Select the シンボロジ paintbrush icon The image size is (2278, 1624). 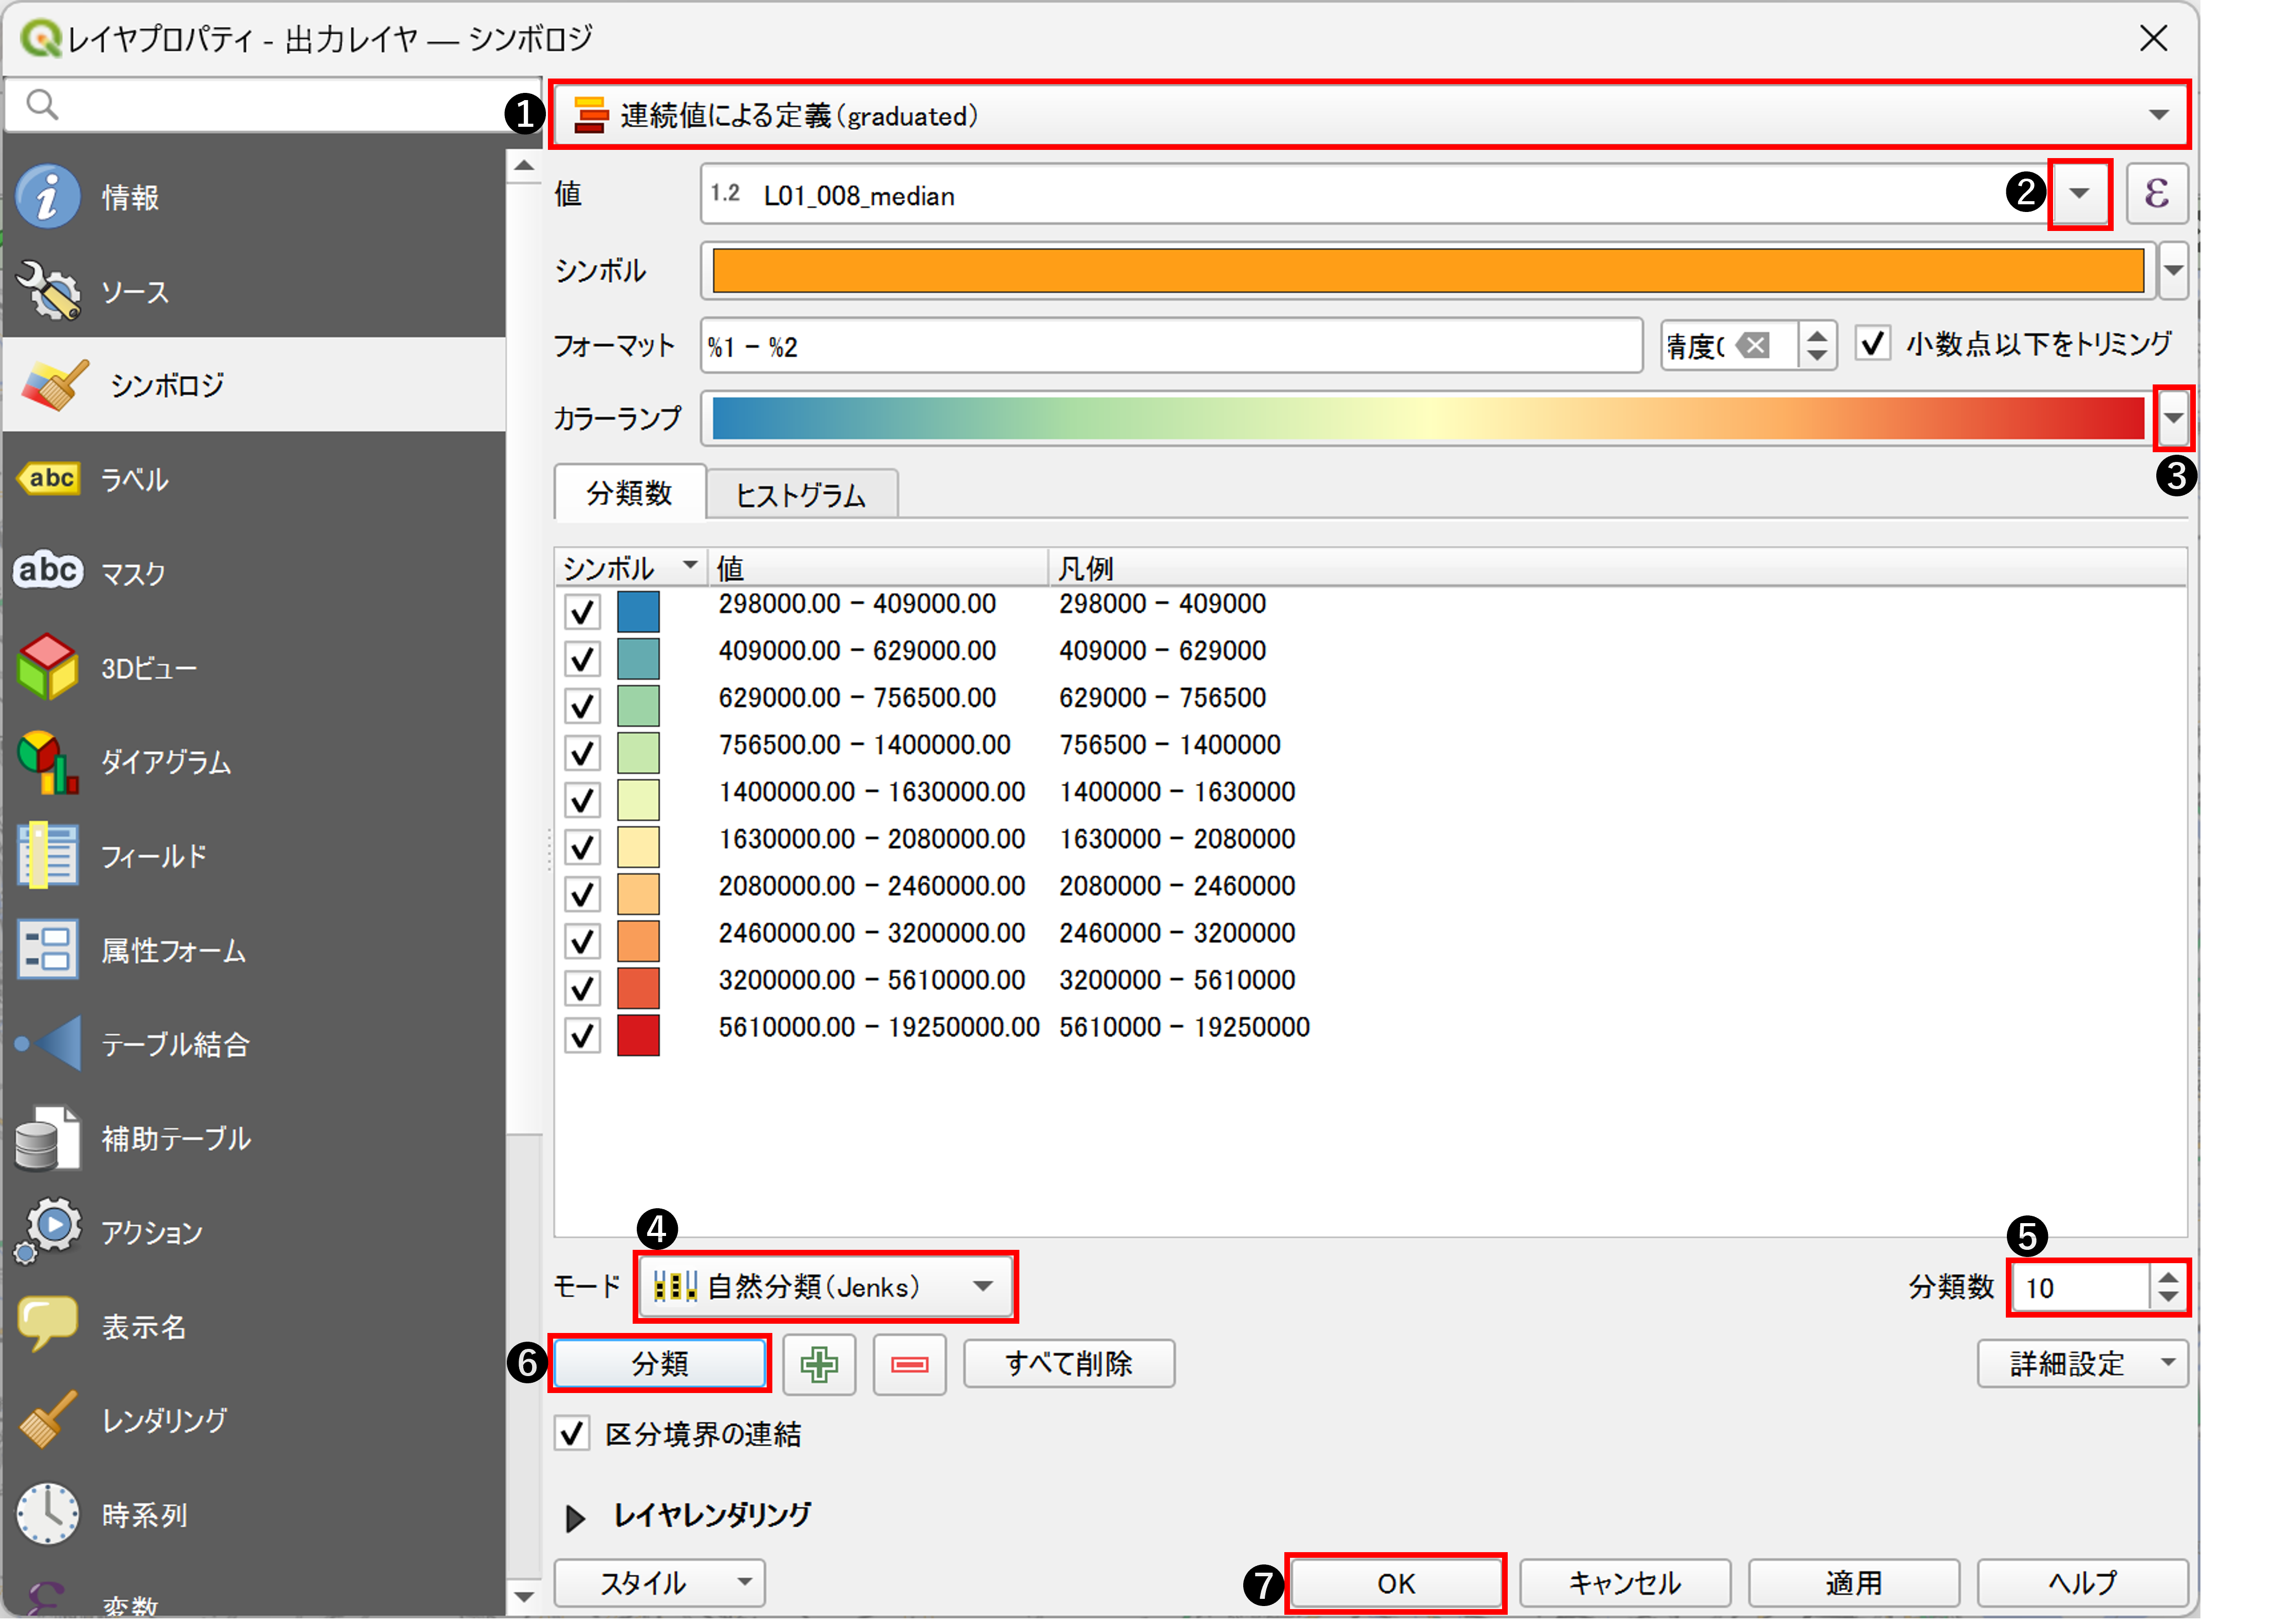coord(55,384)
